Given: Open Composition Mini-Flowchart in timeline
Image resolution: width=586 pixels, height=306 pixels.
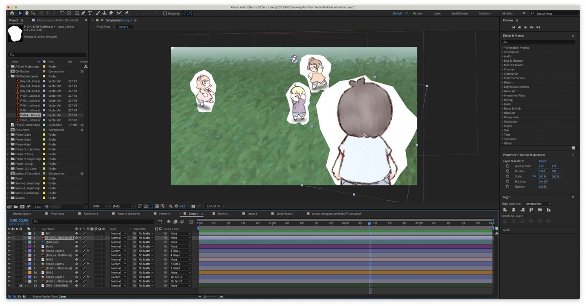Looking at the screenshot, I should pyautogui.click(x=160, y=221).
